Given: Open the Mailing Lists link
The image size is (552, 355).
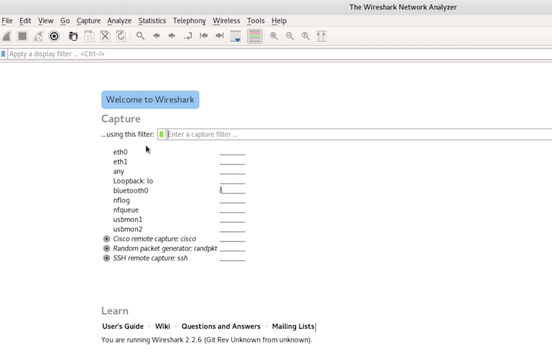Looking at the screenshot, I should (293, 327).
